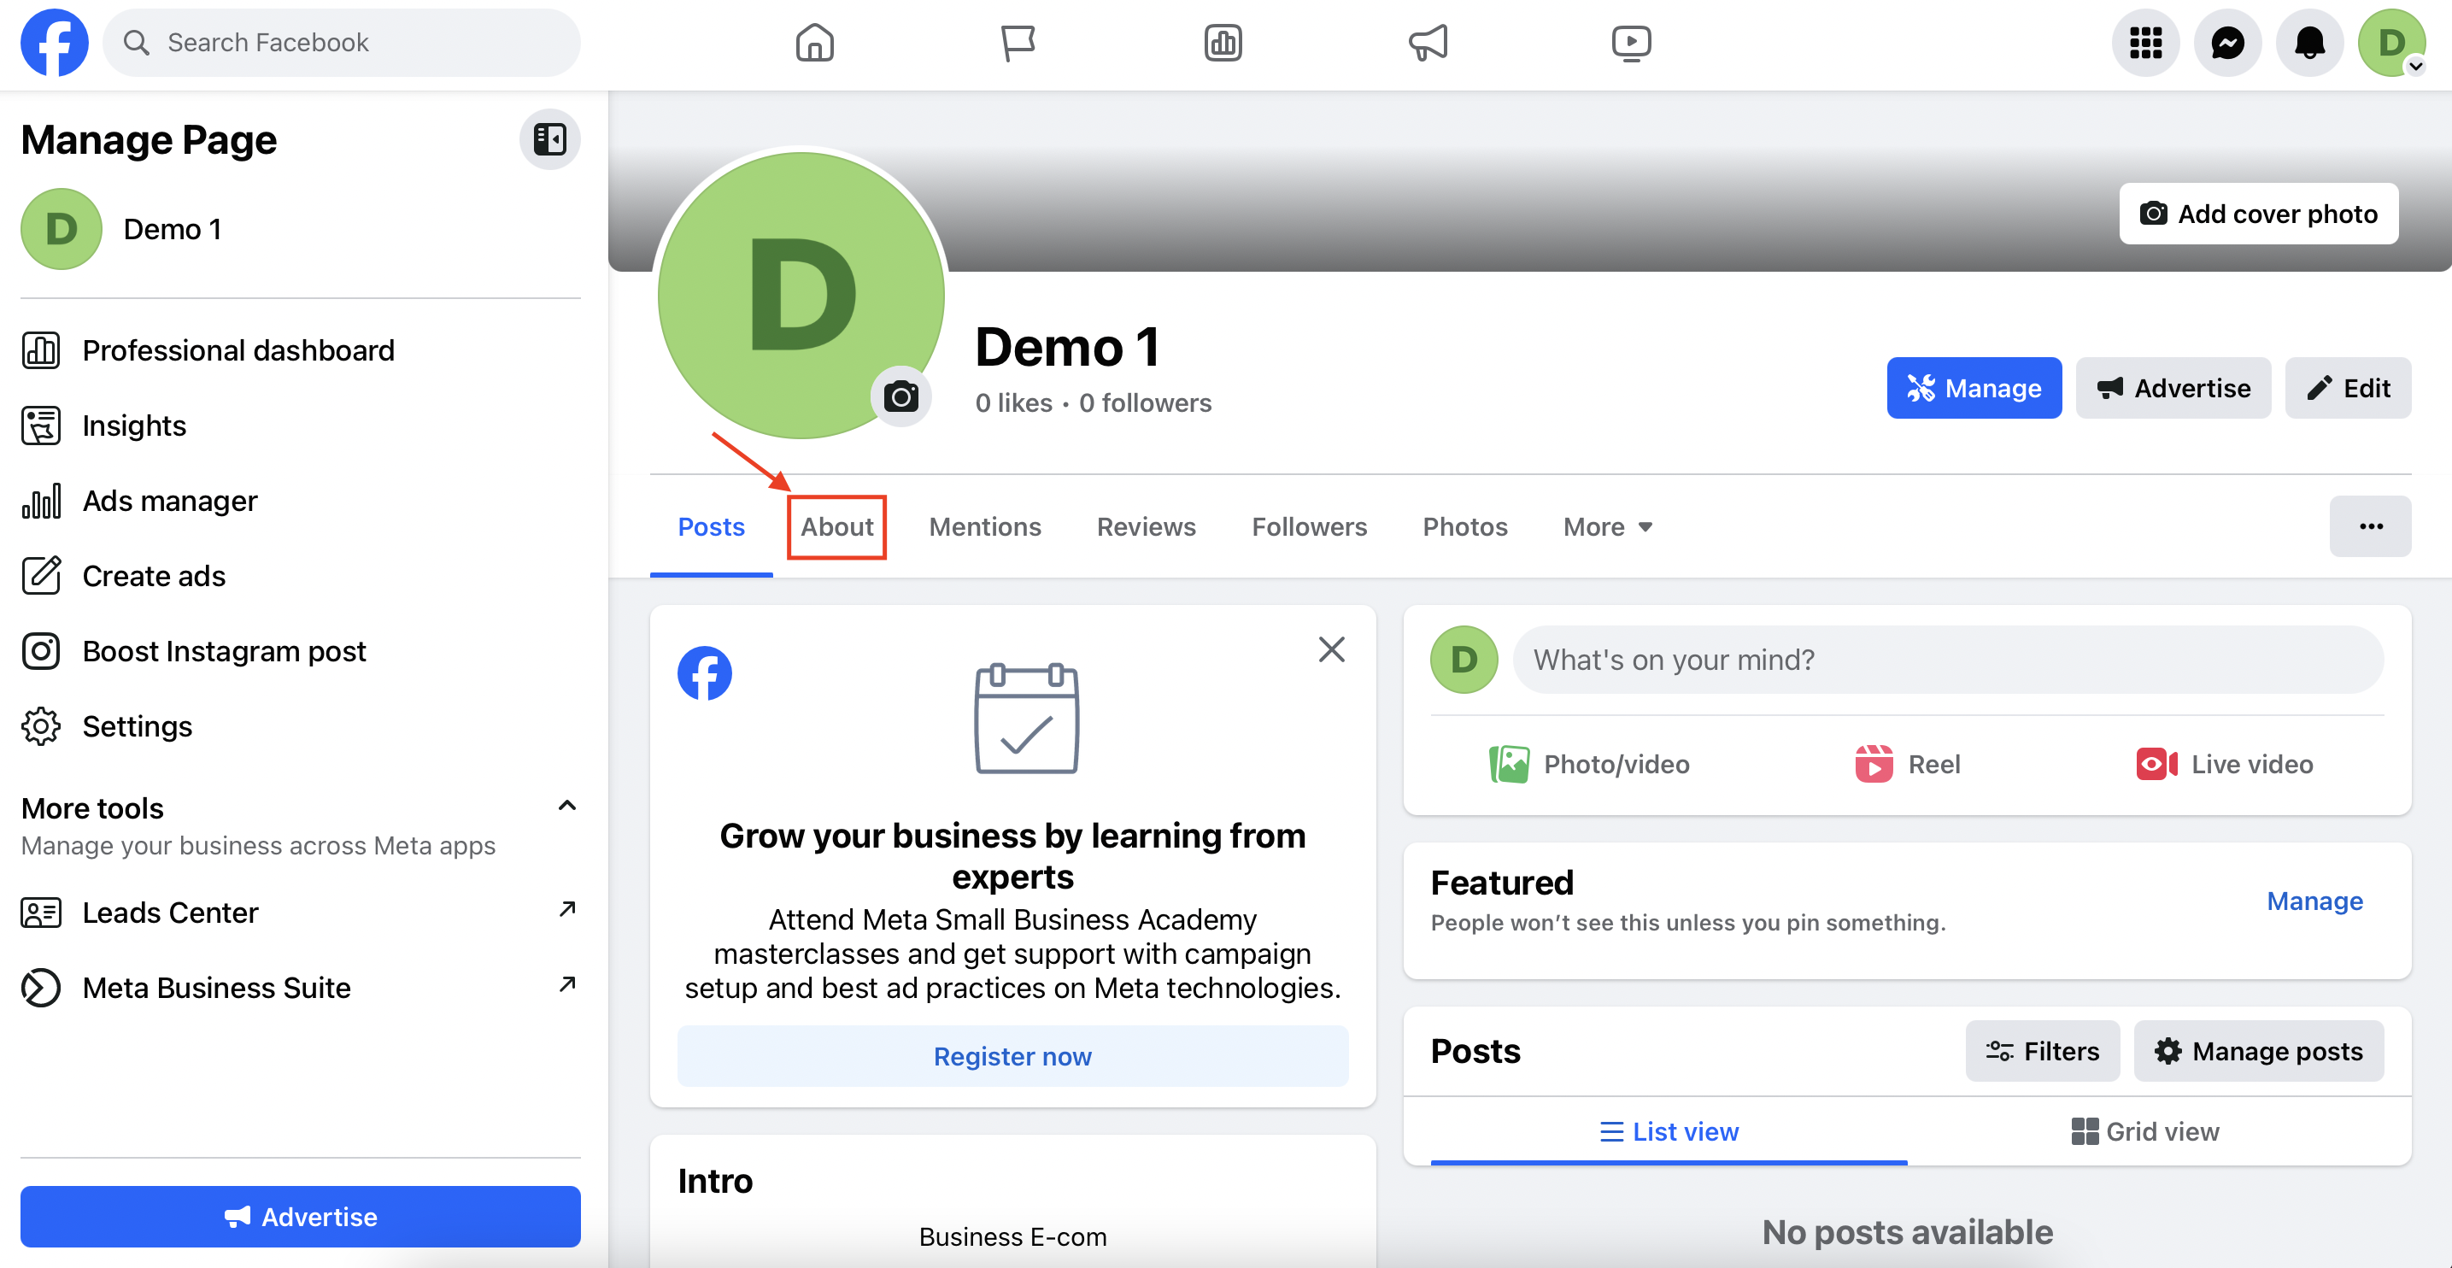This screenshot has width=2452, height=1268.
Task: Collapse the More tools section chevron
Action: point(567,807)
